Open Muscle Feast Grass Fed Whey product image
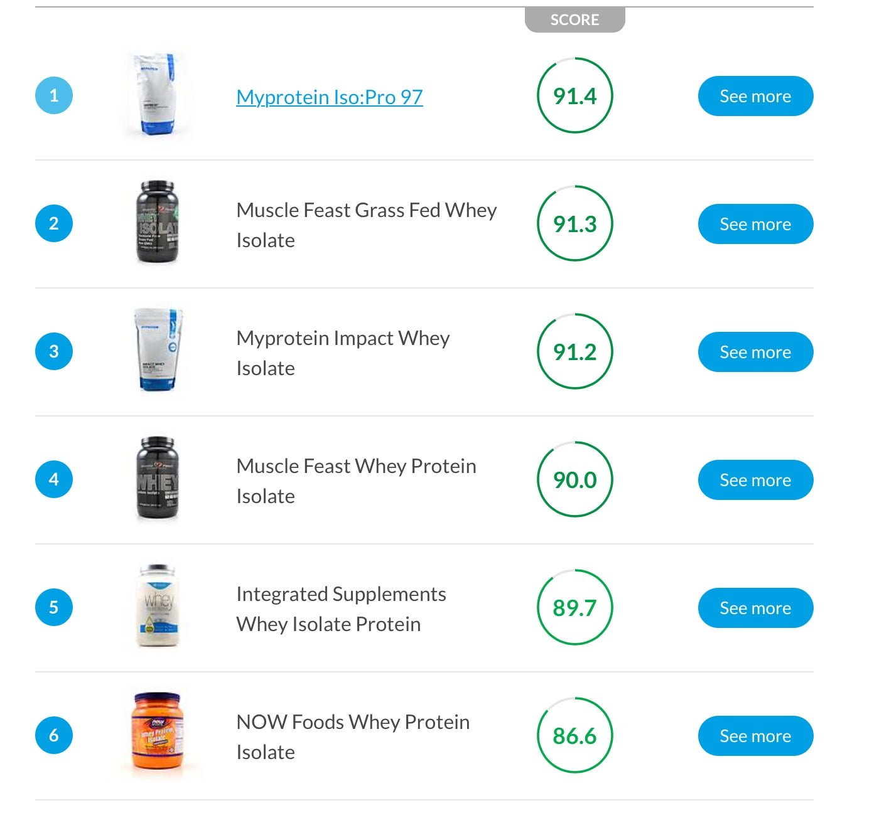 pyautogui.click(x=157, y=222)
